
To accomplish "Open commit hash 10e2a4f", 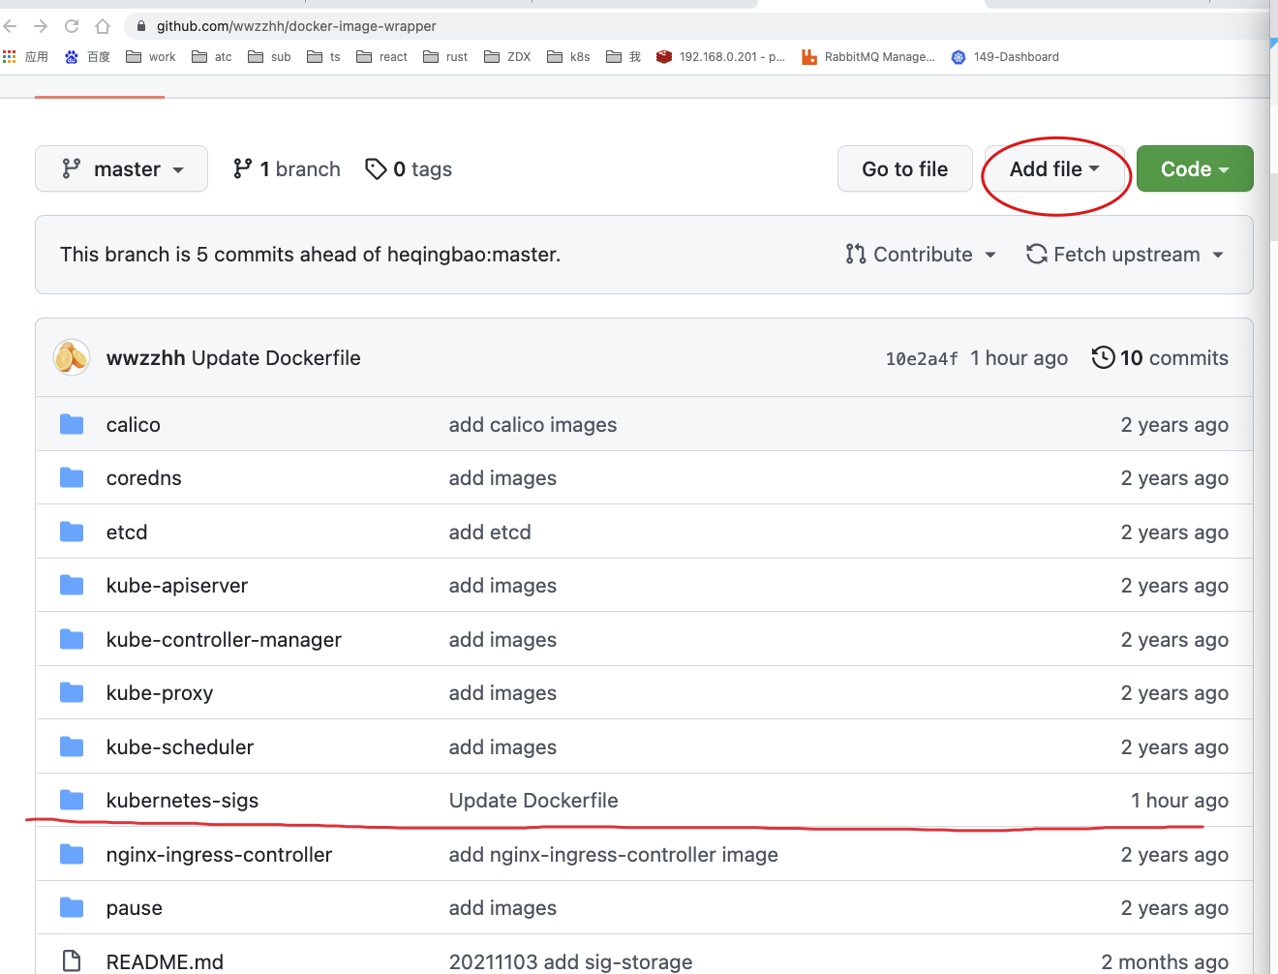I will pyautogui.click(x=922, y=358).
